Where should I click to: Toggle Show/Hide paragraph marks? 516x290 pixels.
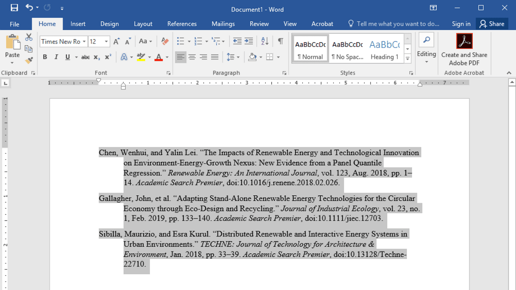click(280, 41)
